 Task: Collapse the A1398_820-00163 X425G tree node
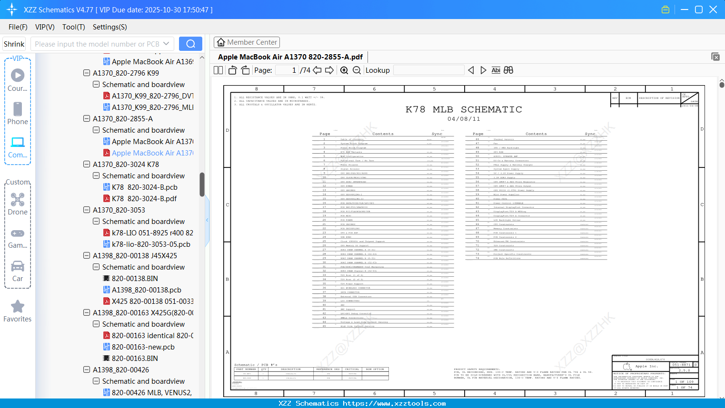87,312
